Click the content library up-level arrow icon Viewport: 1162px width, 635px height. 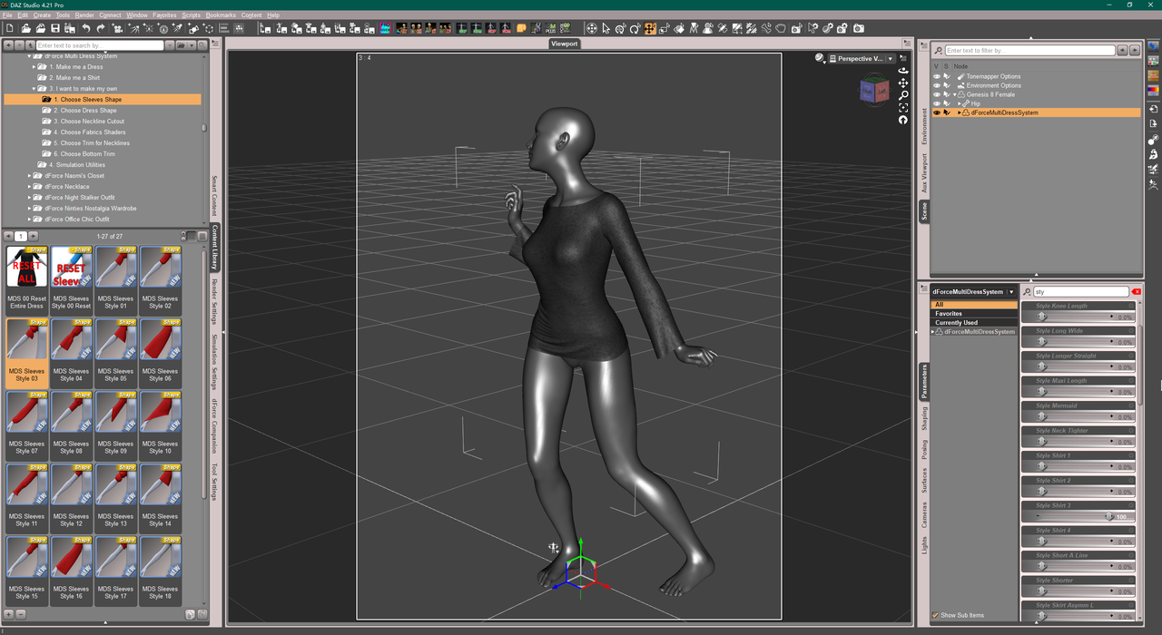pos(31,44)
